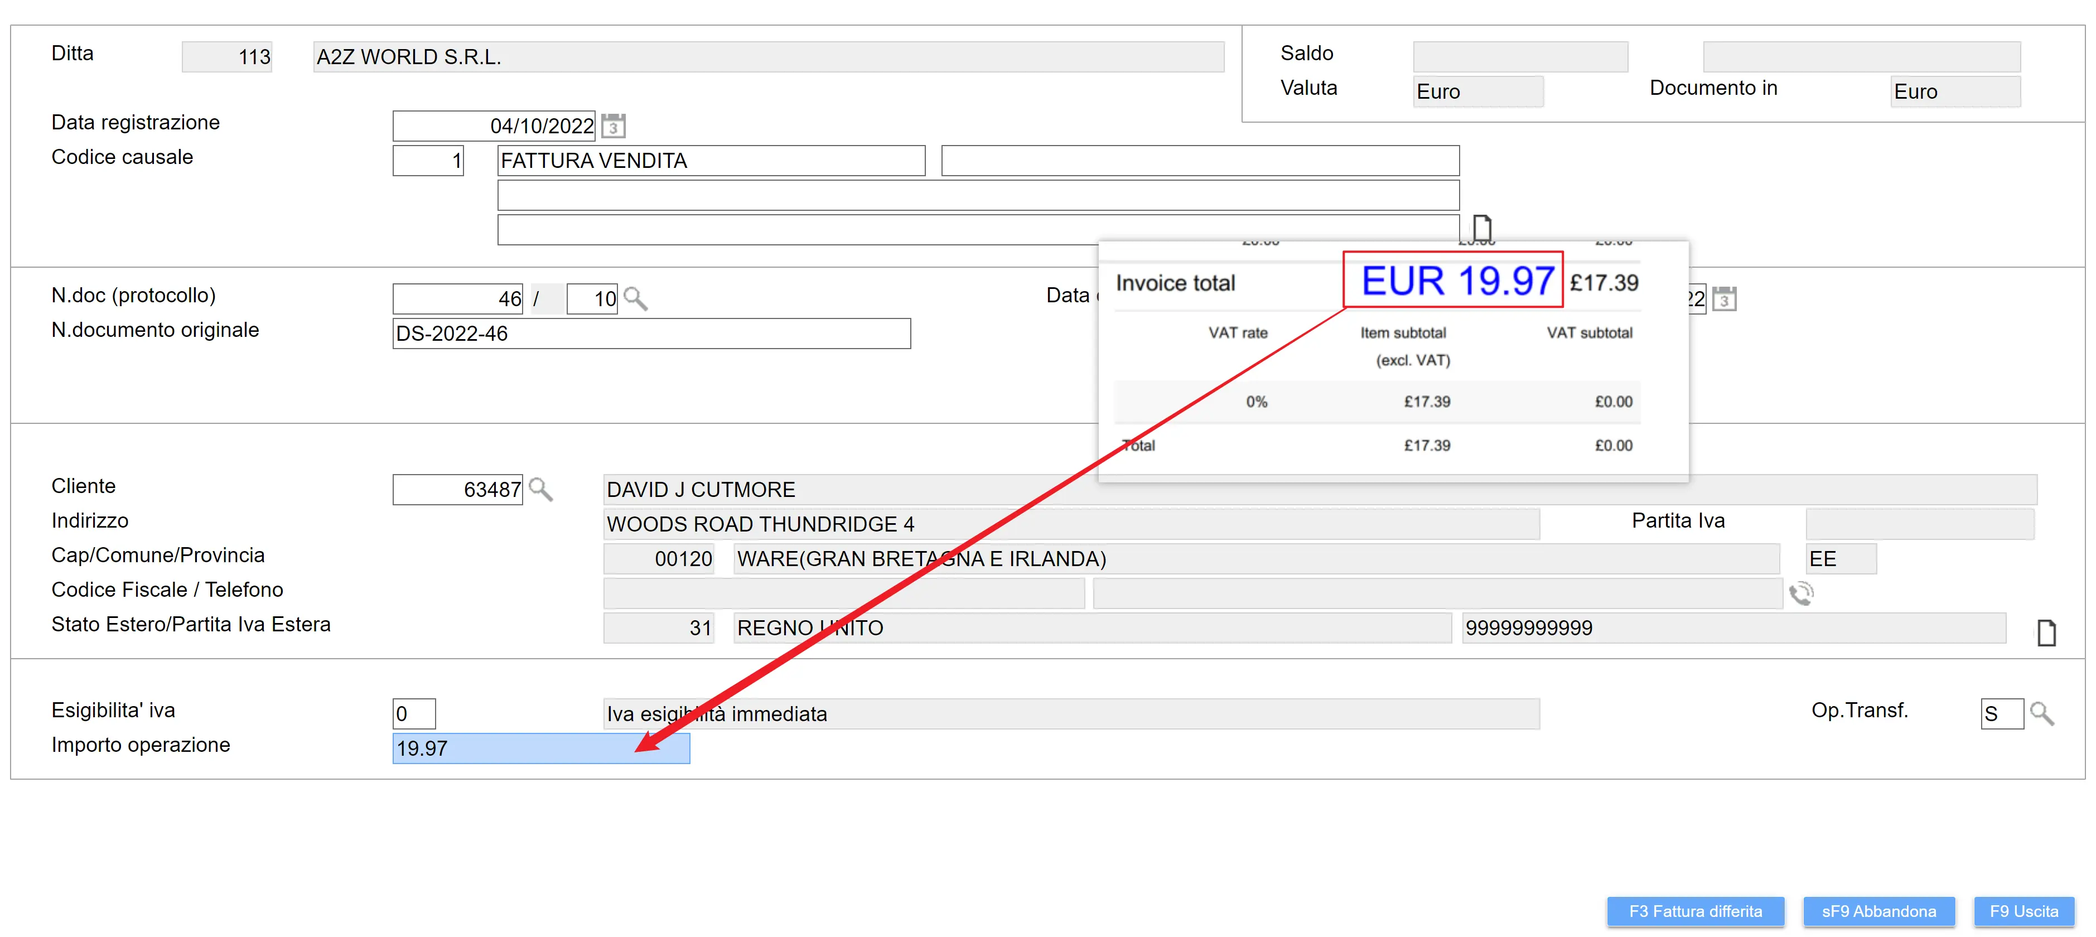
Task: Click Codice causale number field
Action: click(x=428, y=160)
